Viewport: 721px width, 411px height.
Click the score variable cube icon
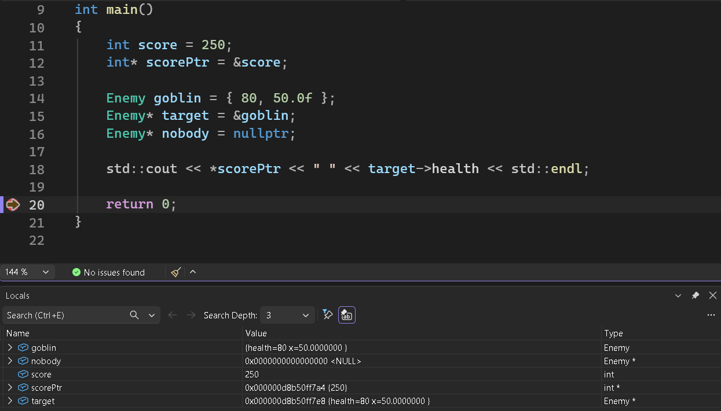(23, 375)
